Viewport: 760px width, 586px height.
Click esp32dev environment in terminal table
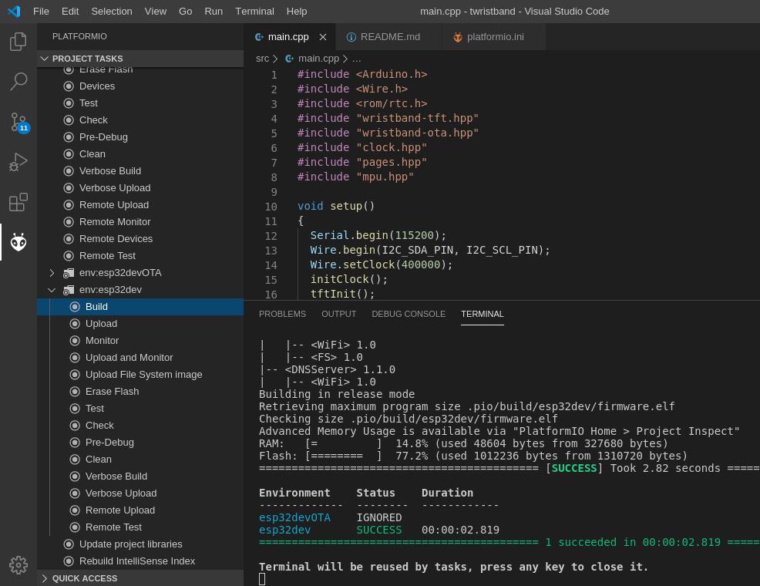(284, 530)
